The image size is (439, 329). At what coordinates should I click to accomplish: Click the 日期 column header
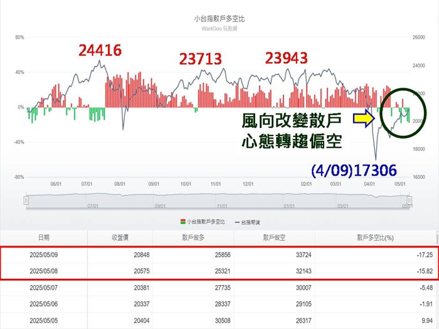coord(44,238)
